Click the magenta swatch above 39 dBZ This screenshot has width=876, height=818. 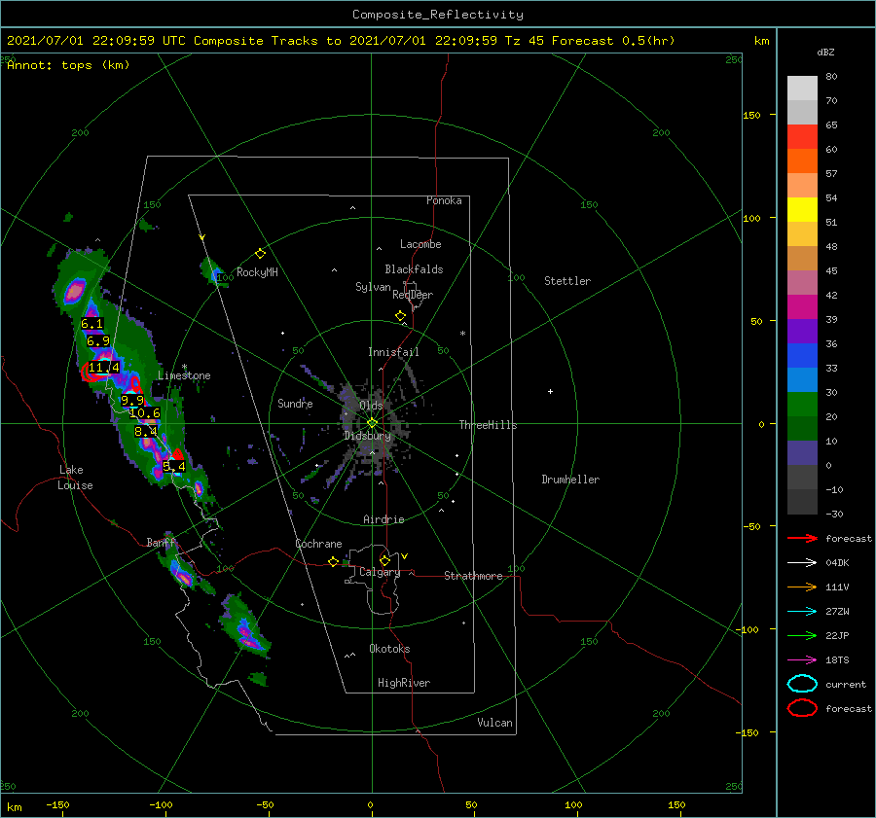(x=802, y=307)
